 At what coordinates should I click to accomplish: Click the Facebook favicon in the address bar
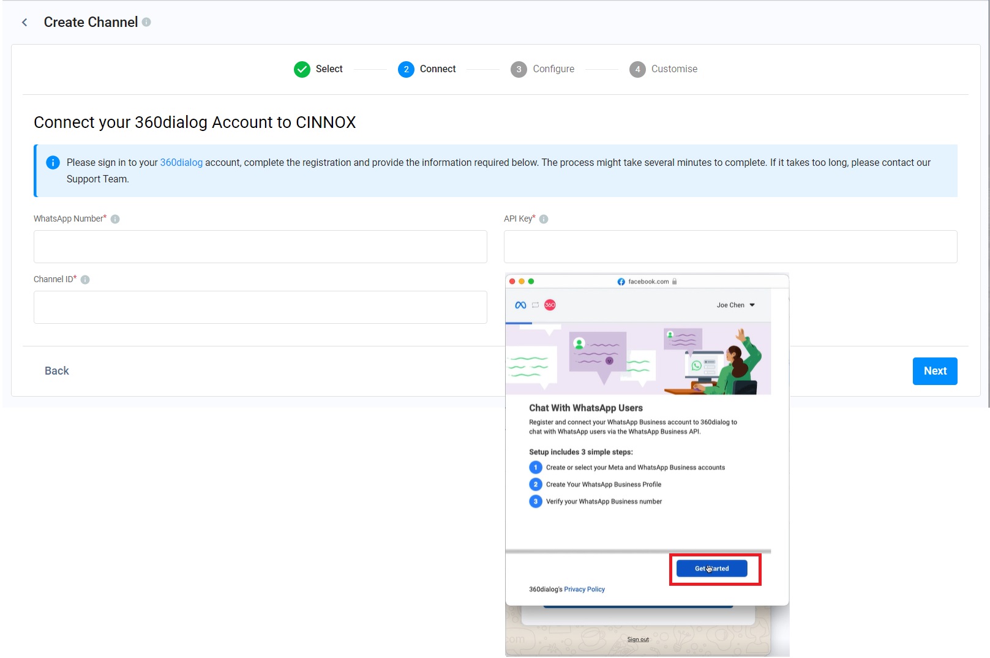pyautogui.click(x=621, y=282)
